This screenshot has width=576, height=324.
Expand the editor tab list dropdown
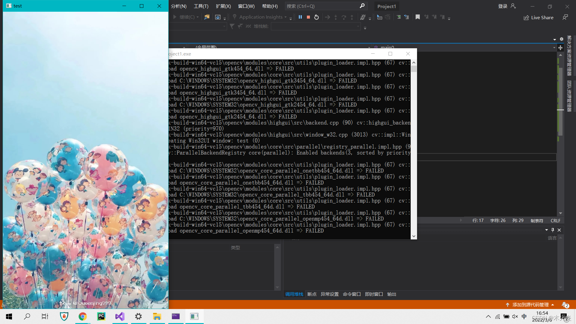555,39
